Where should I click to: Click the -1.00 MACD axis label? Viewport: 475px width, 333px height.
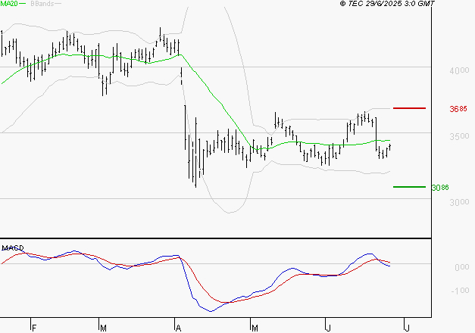tap(459, 291)
